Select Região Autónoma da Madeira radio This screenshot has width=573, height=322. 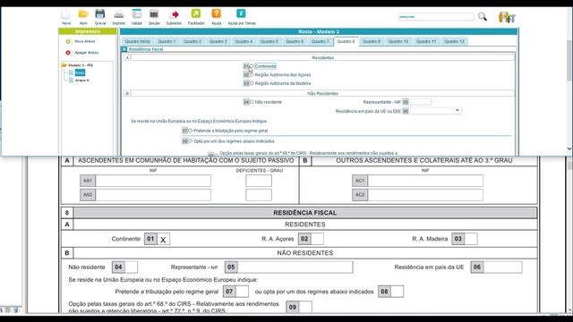[x=252, y=83]
